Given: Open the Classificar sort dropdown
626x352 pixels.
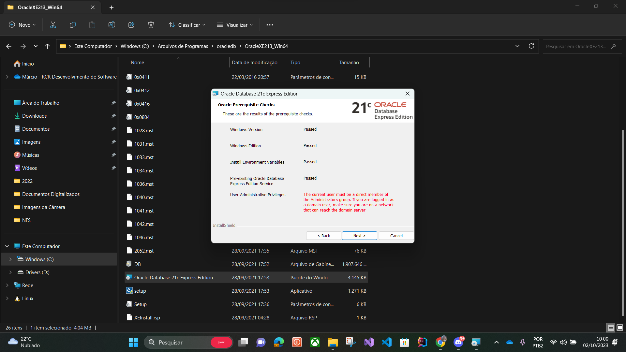Looking at the screenshot, I should pyautogui.click(x=187, y=25).
